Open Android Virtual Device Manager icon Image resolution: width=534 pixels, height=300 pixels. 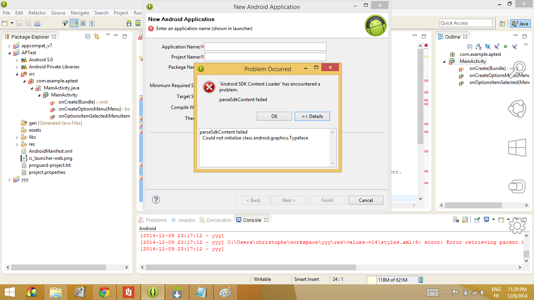[138, 23]
